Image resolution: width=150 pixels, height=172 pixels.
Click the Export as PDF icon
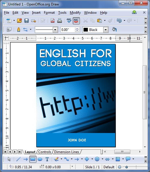click(x=52, y=21)
